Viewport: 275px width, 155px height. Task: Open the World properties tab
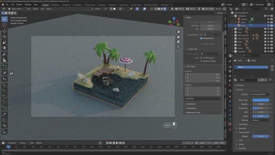(x=230, y=85)
